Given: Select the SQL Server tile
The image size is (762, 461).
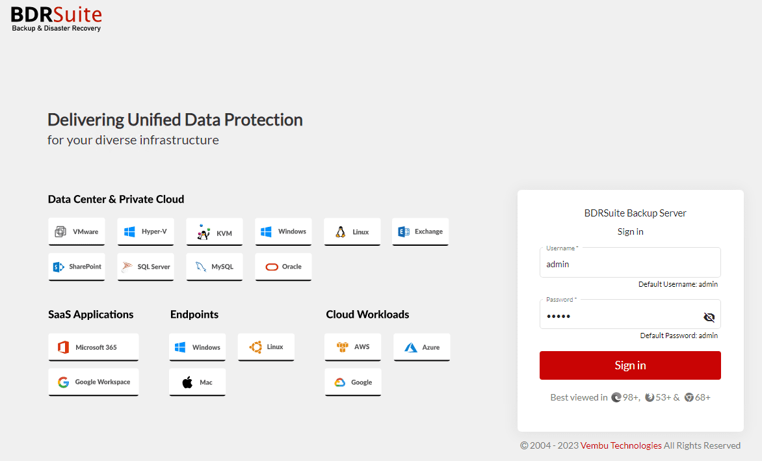Looking at the screenshot, I should coord(146,267).
